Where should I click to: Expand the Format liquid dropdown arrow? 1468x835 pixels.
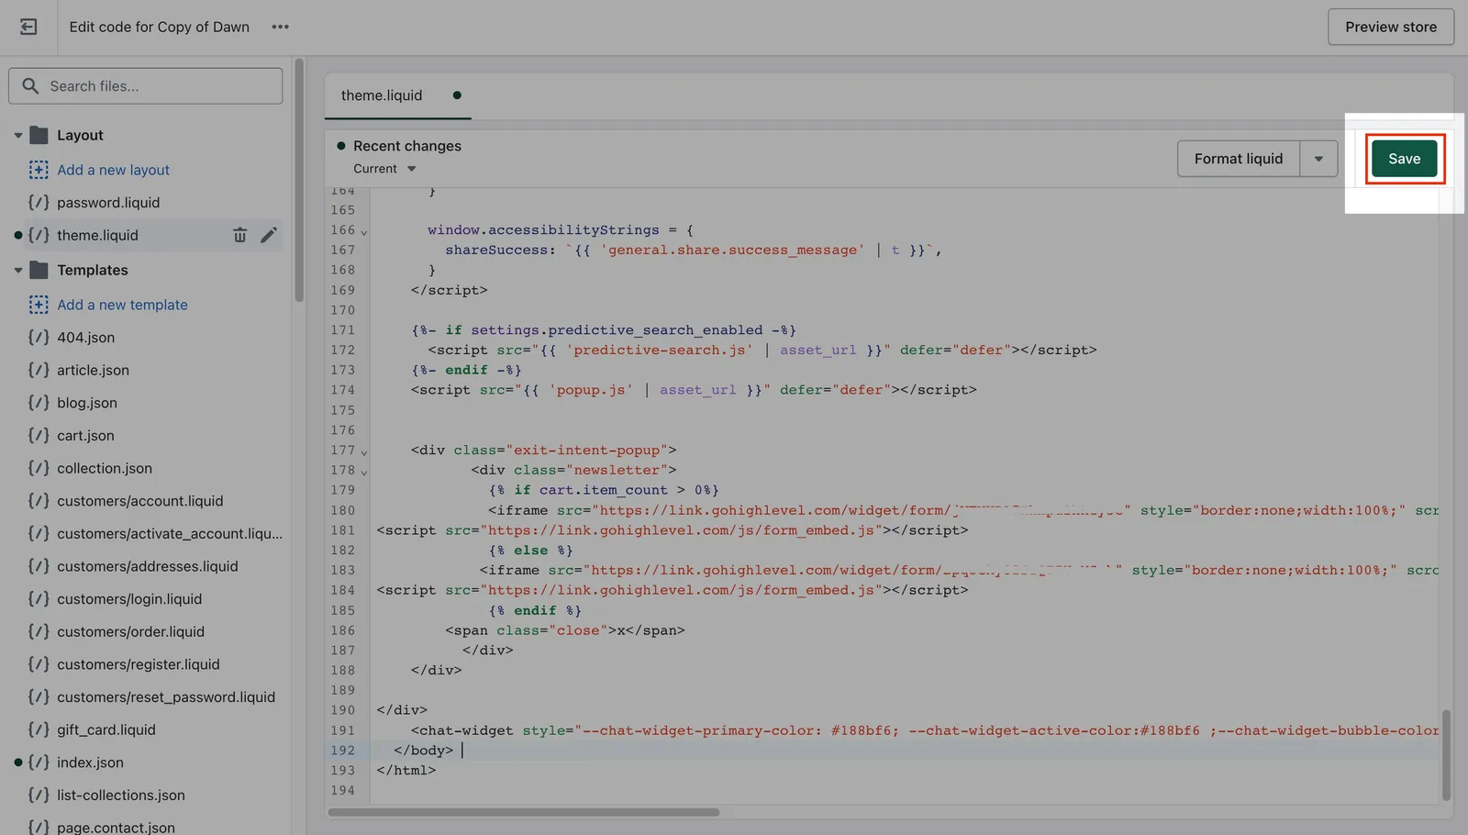1318,159
